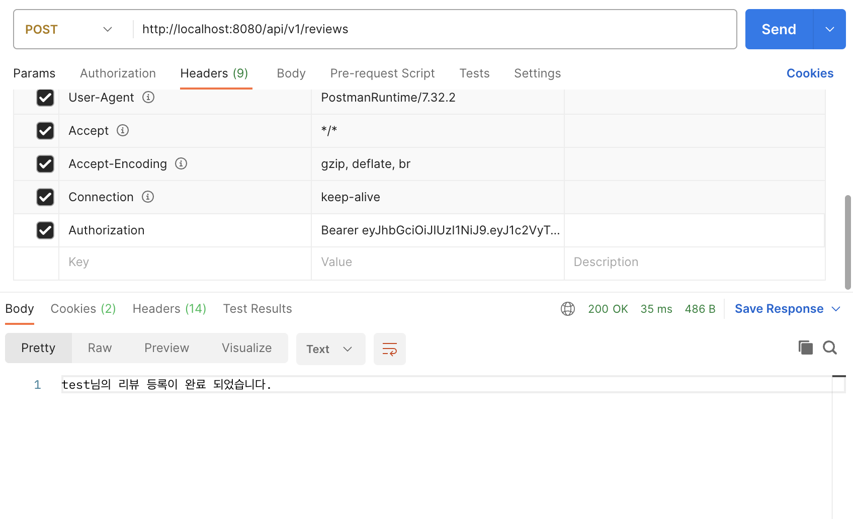Click the Accept header info icon
The width and height of the screenshot is (853, 519).
click(123, 130)
